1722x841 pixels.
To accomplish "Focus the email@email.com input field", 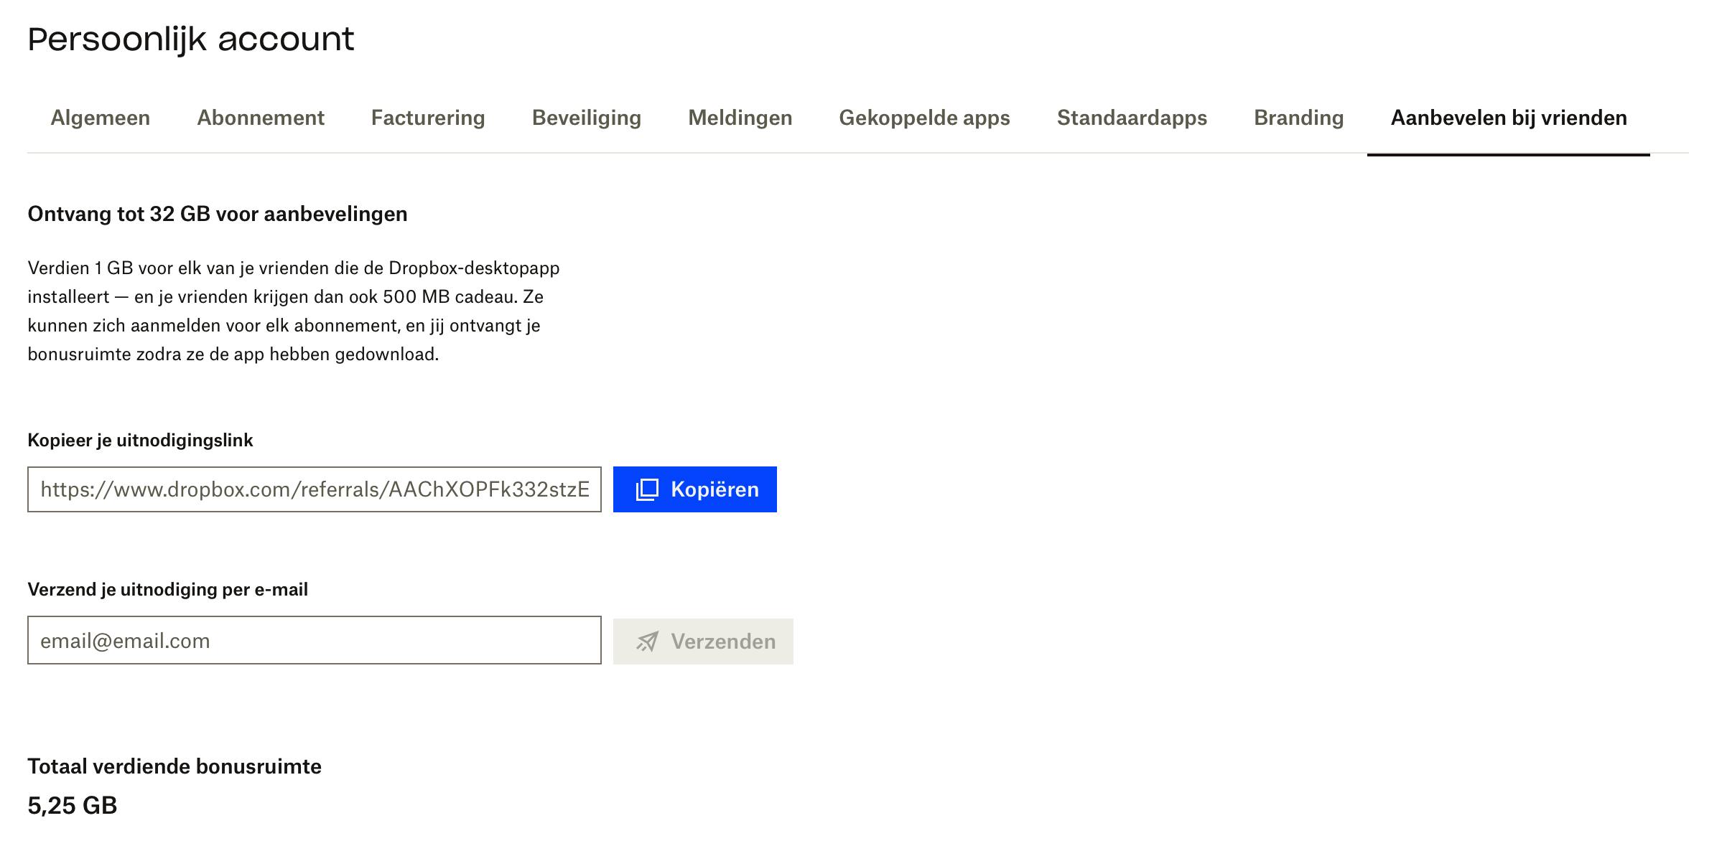I will [315, 640].
